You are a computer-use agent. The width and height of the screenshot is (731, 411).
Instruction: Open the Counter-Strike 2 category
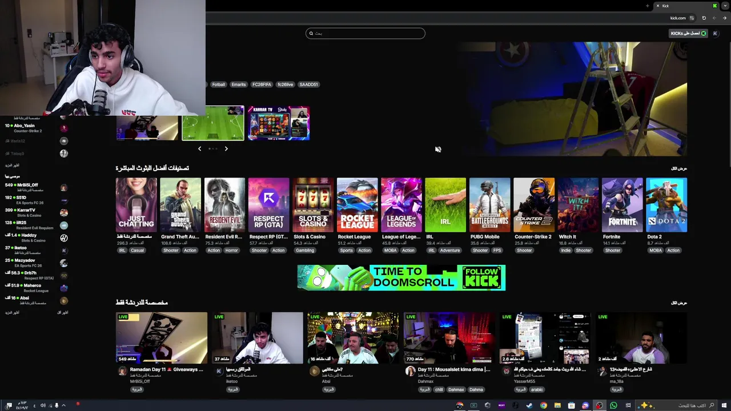(x=534, y=205)
